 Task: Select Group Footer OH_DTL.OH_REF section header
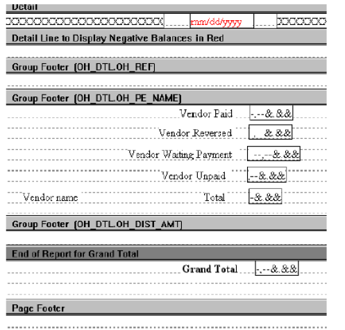click(166, 67)
